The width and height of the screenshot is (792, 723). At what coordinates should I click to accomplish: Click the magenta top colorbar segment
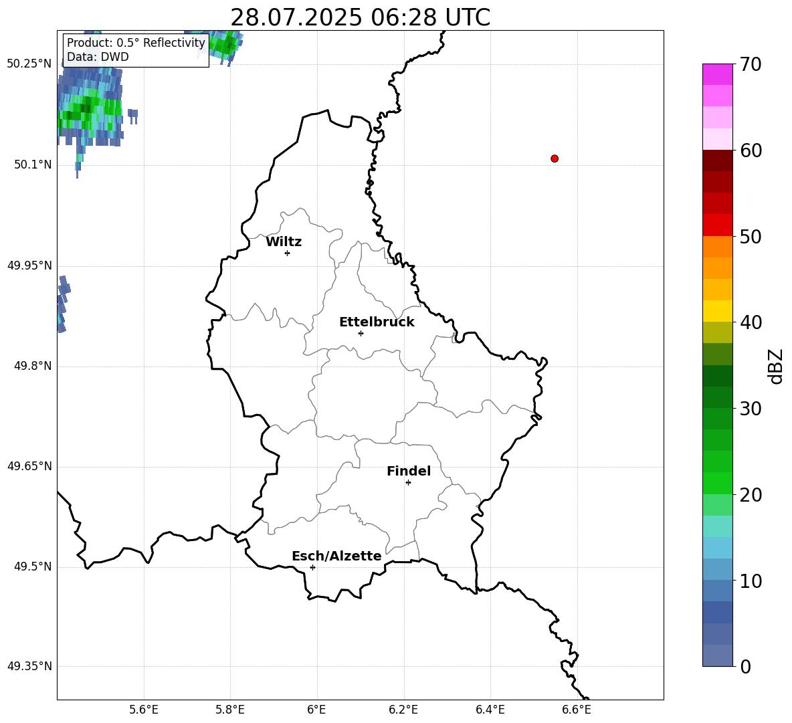point(717,74)
